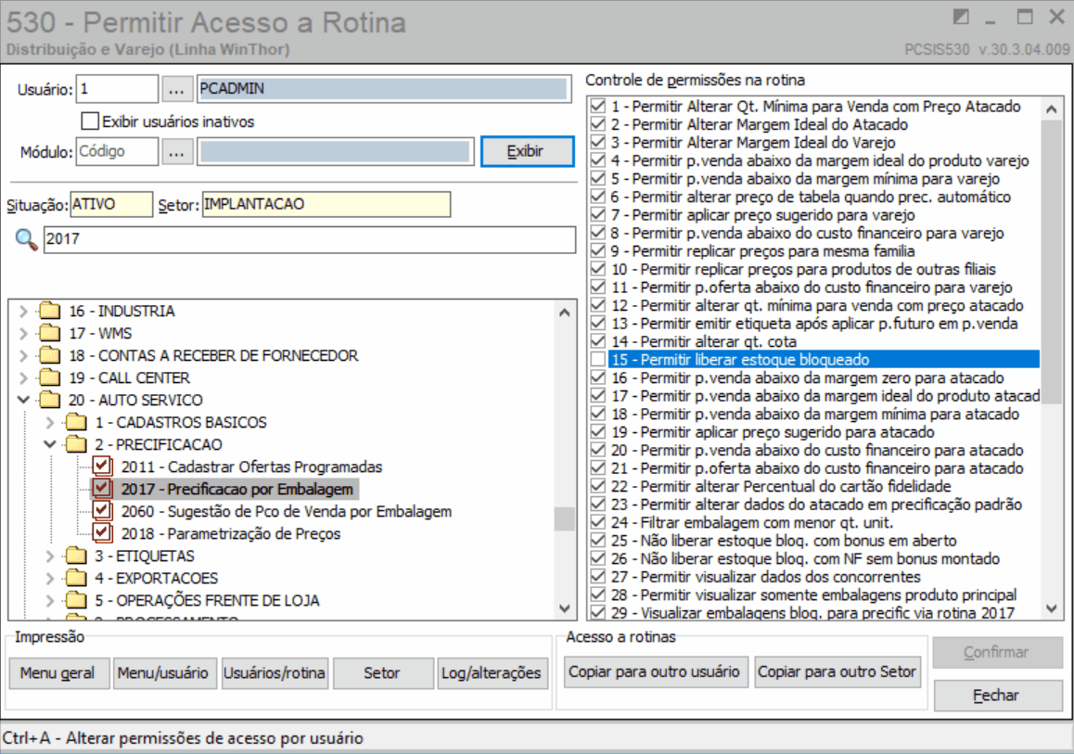Select 7 - Permitir aplicar preço sugerido para varejo
Image resolution: width=1074 pixels, height=754 pixels.
click(x=763, y=215)
